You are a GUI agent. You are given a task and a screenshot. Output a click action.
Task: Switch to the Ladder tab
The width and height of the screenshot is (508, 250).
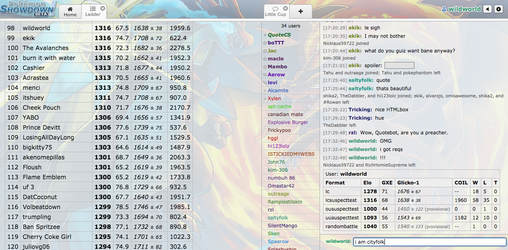(93, 12)
